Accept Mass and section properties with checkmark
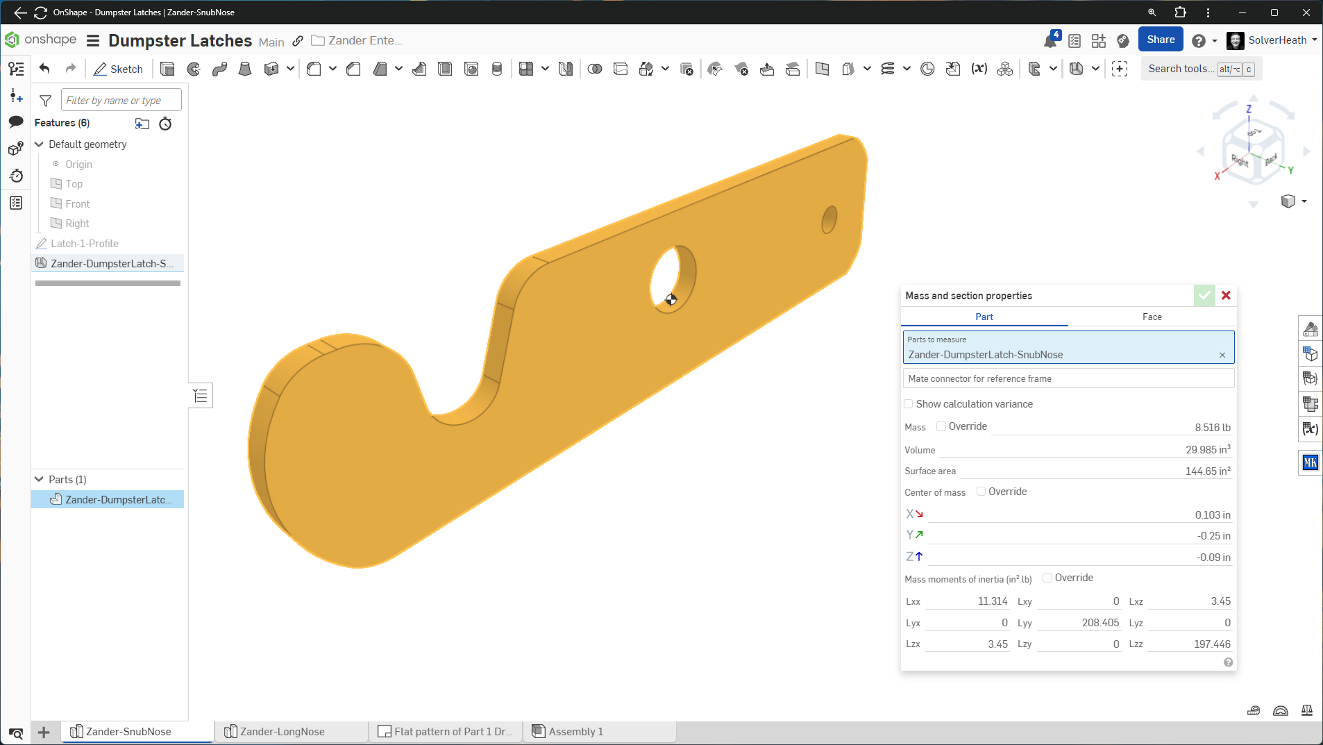Viewport: 1323px width, 745px height. point(1204,295)
